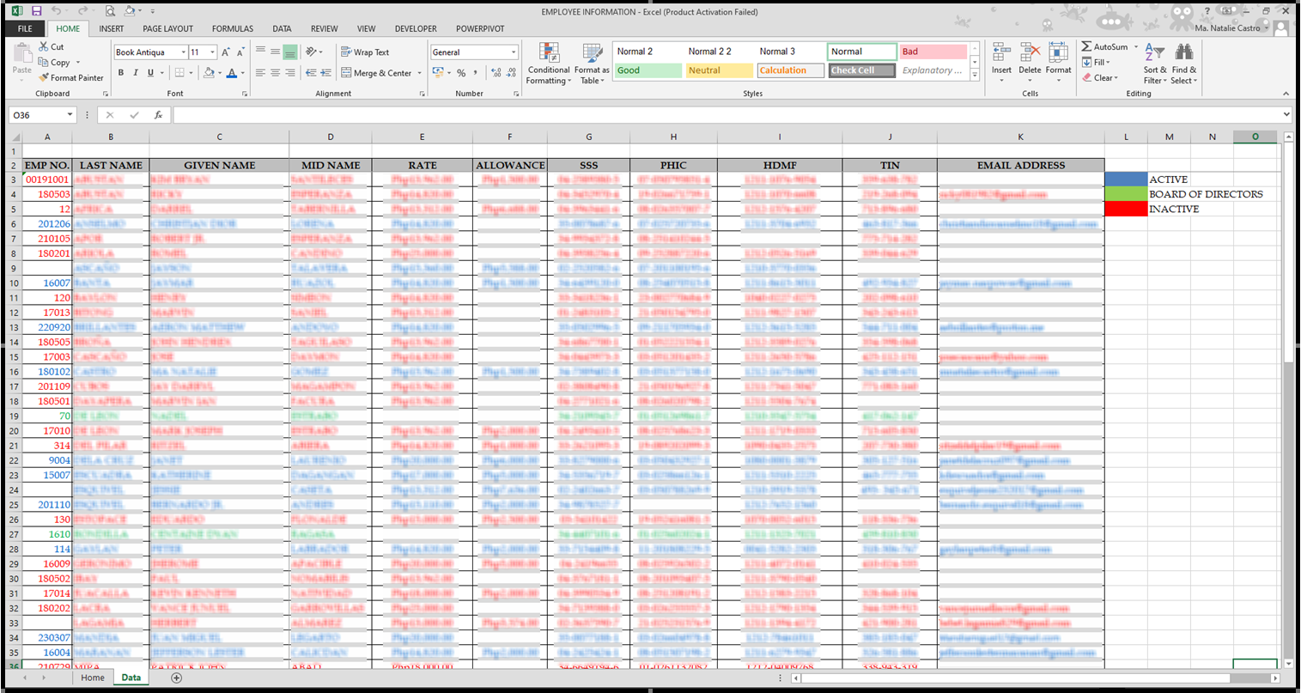Select the green BOARD OF DIRECTORS color cell
The height and width of the screenshot is (693, 1301).
click(1126, 194)
